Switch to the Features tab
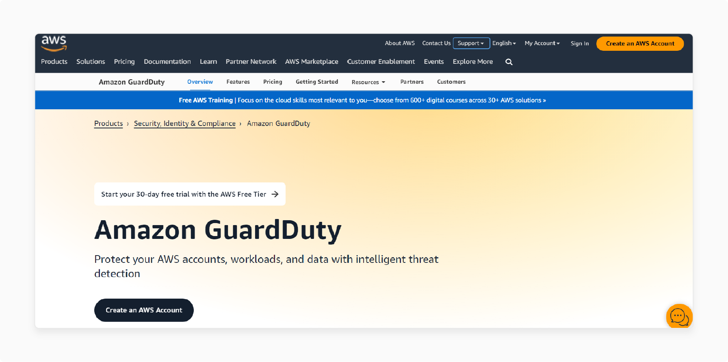 tap(238, 82)
